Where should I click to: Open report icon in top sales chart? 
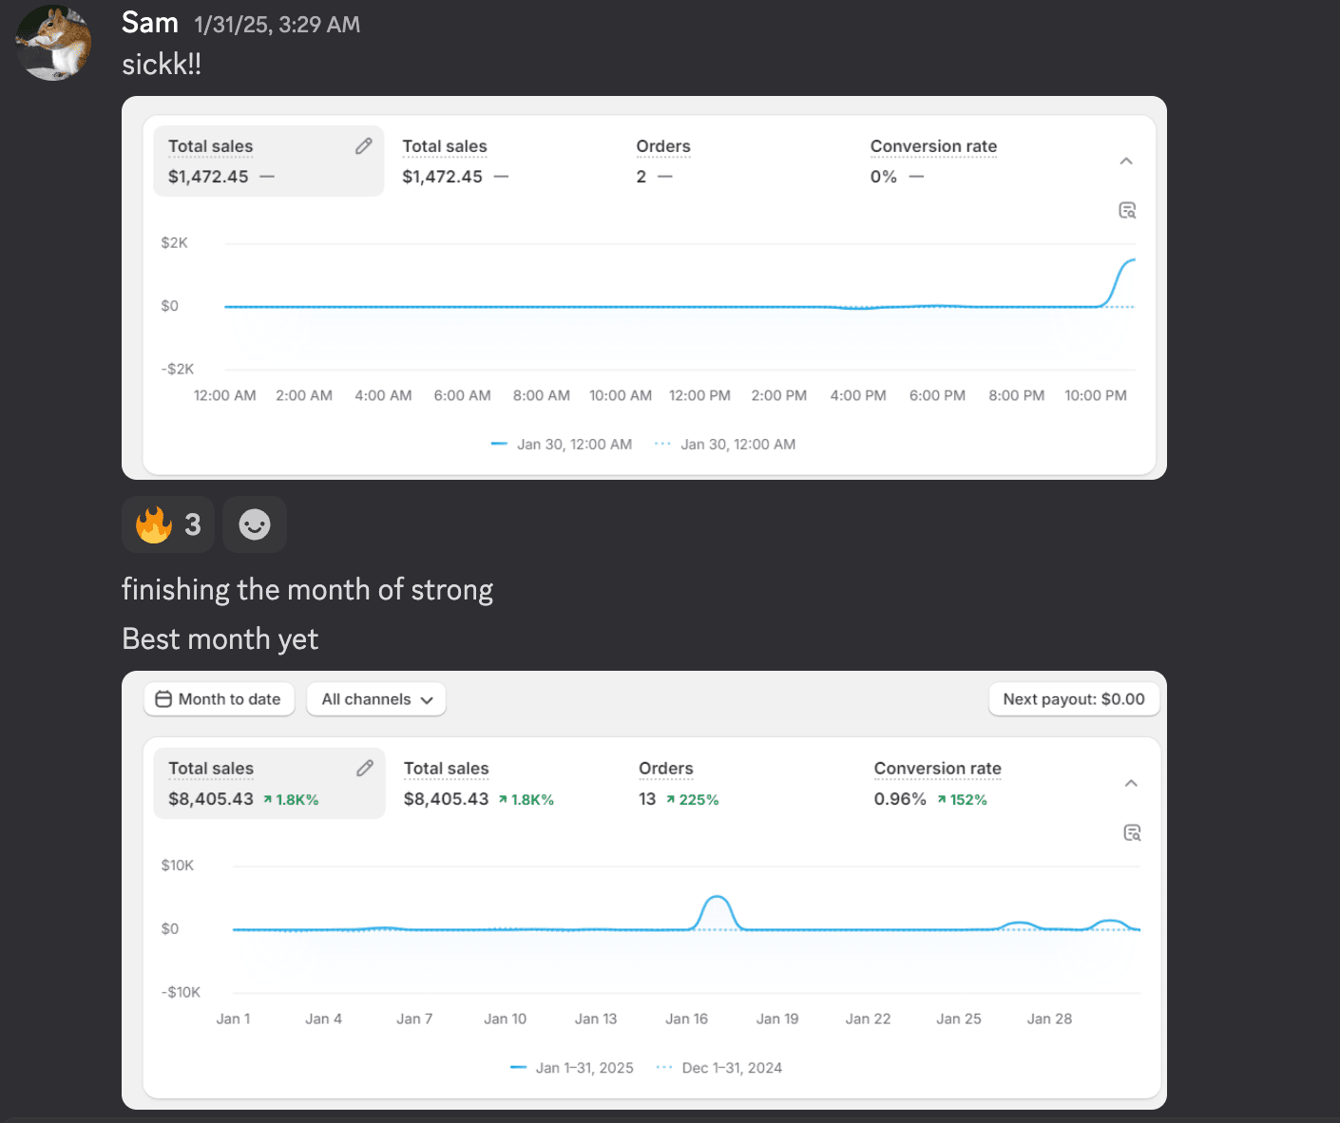tap(1127, 211)
